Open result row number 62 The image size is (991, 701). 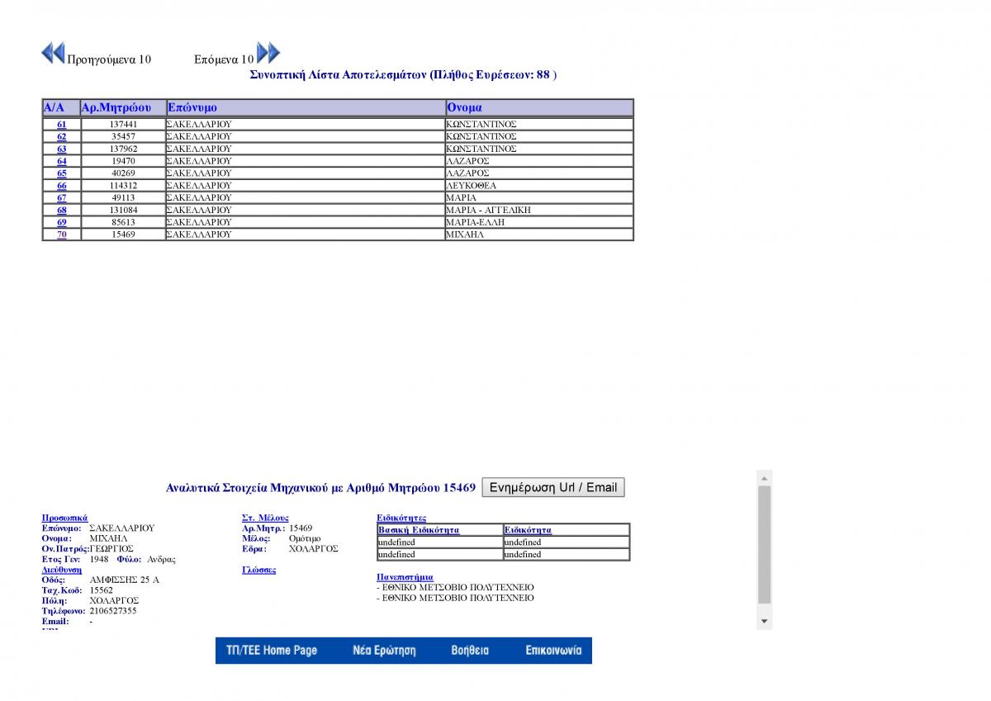tap(62, 136)
